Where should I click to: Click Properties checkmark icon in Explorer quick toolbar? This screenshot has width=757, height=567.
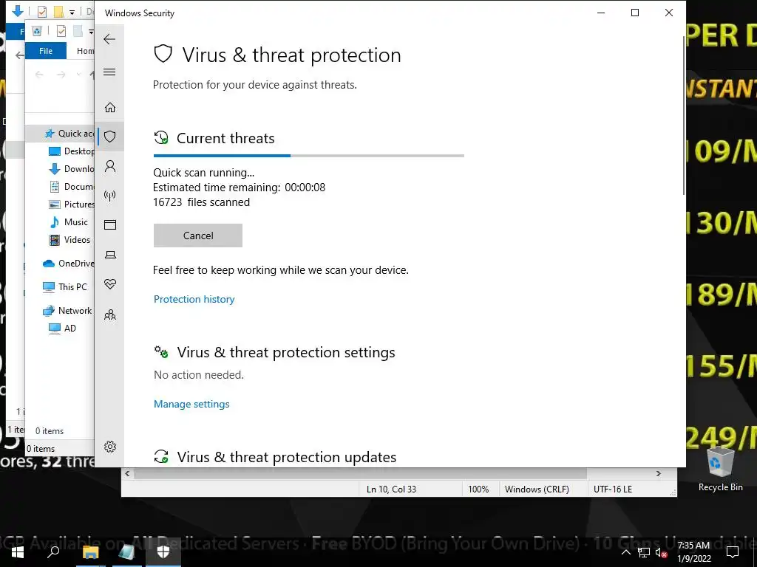coord(61,31)
